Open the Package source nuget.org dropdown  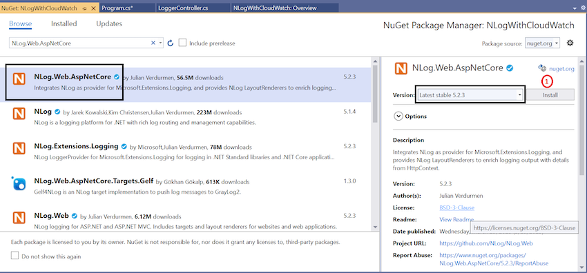(542, 43)
